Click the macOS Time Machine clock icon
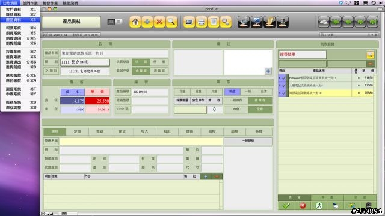 [374, 2]
